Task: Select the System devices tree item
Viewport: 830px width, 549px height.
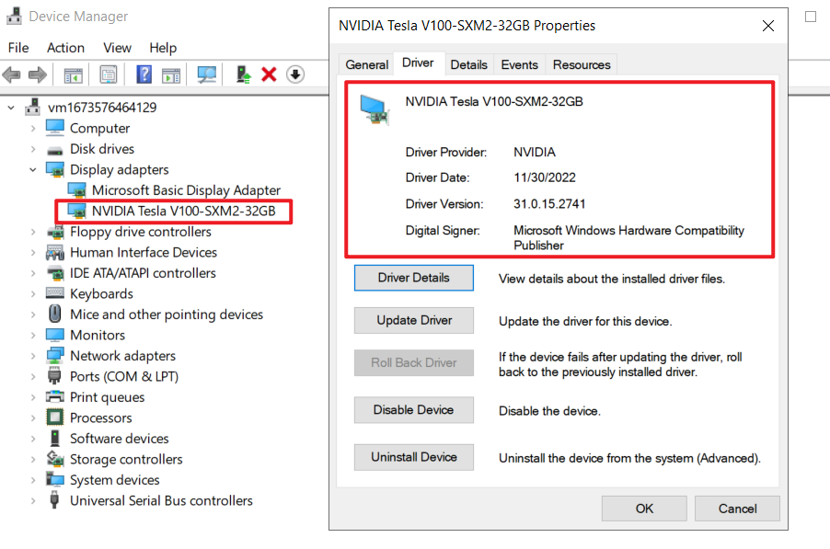Action: click(x=114, y=480)
